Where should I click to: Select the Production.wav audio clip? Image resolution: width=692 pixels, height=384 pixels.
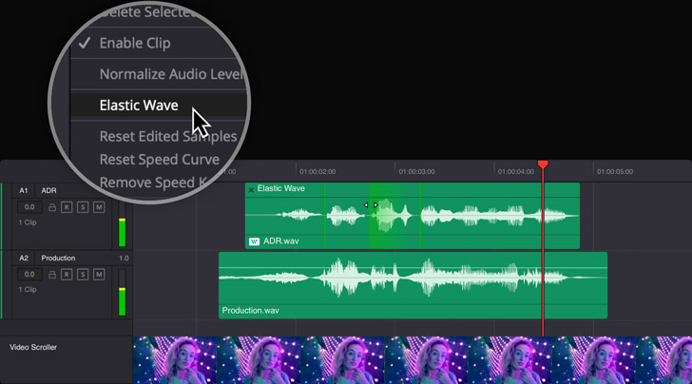[x=413, y=285]
